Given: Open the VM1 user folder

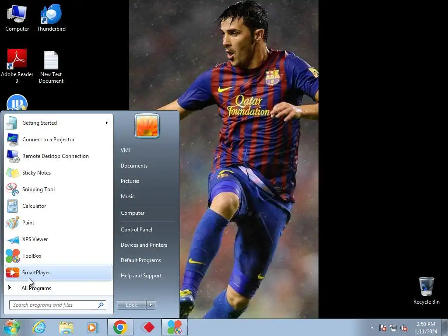Looking at the screenshot, I should click(x=126, y=150).
